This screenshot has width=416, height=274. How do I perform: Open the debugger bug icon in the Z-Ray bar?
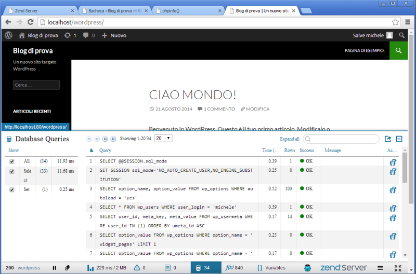coord(307,268)
